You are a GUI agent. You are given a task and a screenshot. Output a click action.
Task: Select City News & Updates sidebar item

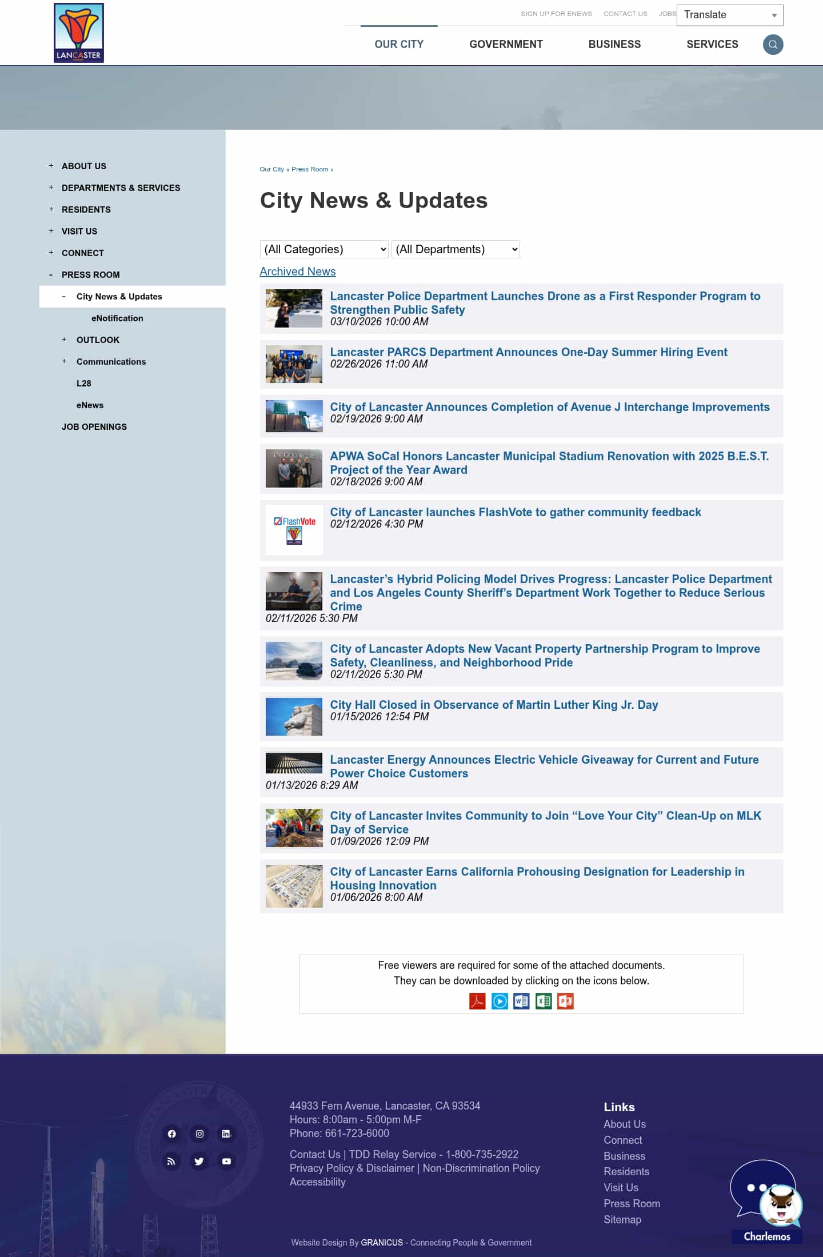[x=119, y=297]
